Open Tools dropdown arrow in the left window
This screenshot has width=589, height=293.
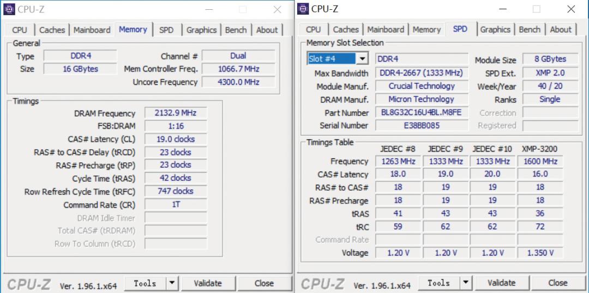pos(172,283)
